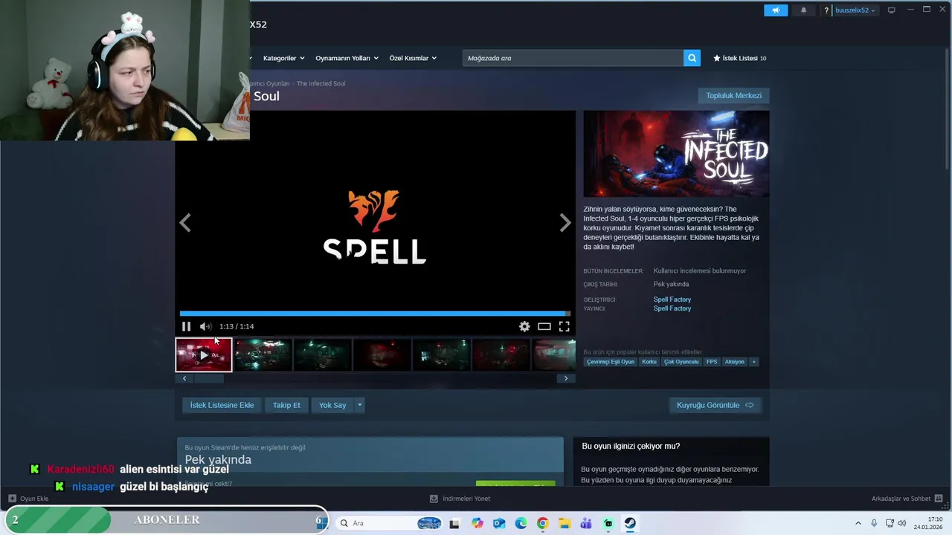The image size is (952, 535).
Task: Select the fourth media thumbnail
Action: click(382, 354)
